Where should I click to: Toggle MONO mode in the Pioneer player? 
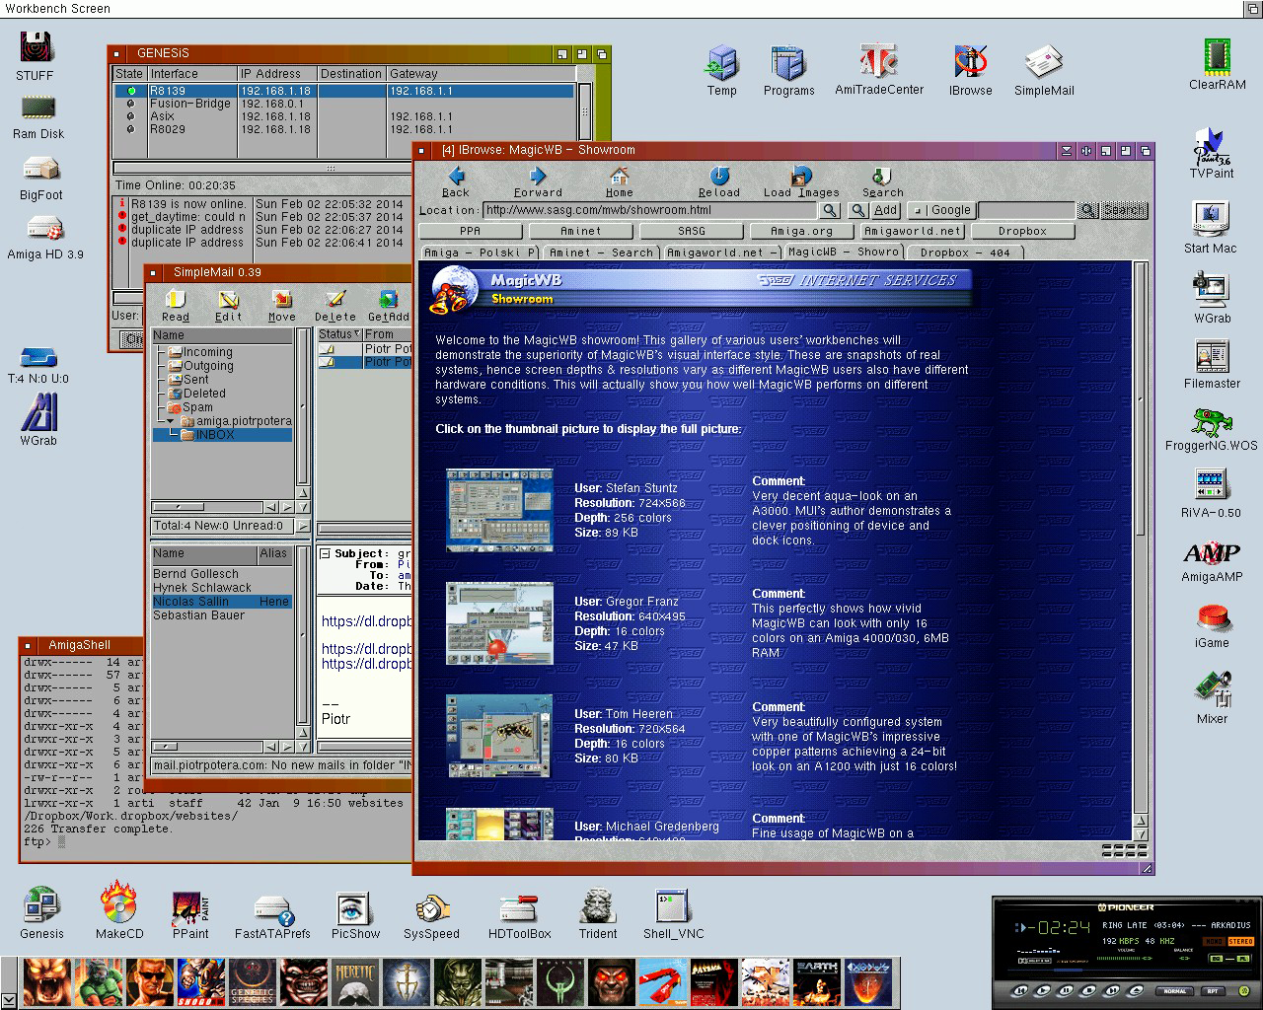coord(1214,941)
